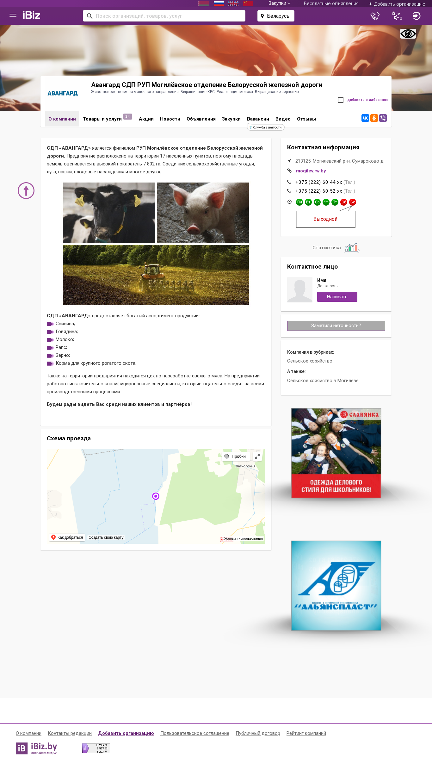
Task: Toggle the traffic Пробки map layer
Action: 236,456
